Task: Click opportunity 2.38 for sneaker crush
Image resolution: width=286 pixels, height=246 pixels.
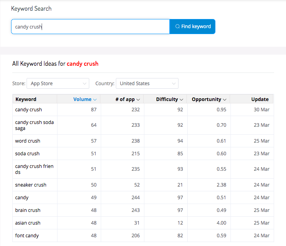Action: [x=221, y=185]
